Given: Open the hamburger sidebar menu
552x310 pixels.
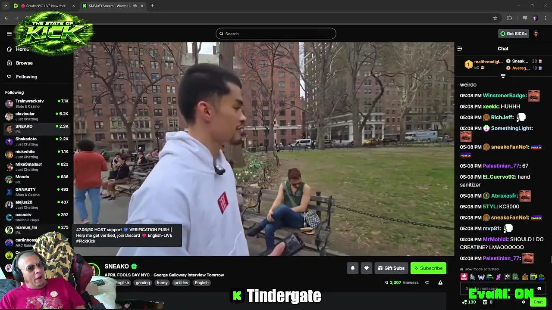Looking at the screenshot, I should (9, 34).
